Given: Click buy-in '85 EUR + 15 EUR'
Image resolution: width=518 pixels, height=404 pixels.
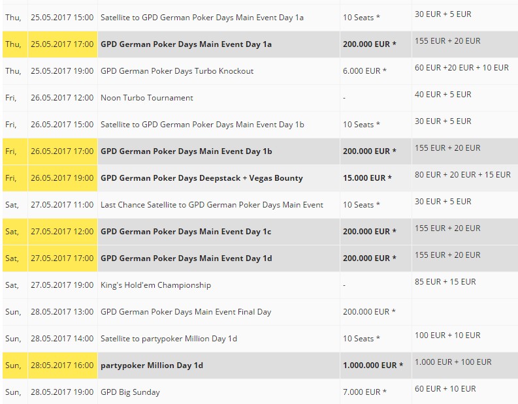Looking at the screenshot, I should (x=445, y=282).
